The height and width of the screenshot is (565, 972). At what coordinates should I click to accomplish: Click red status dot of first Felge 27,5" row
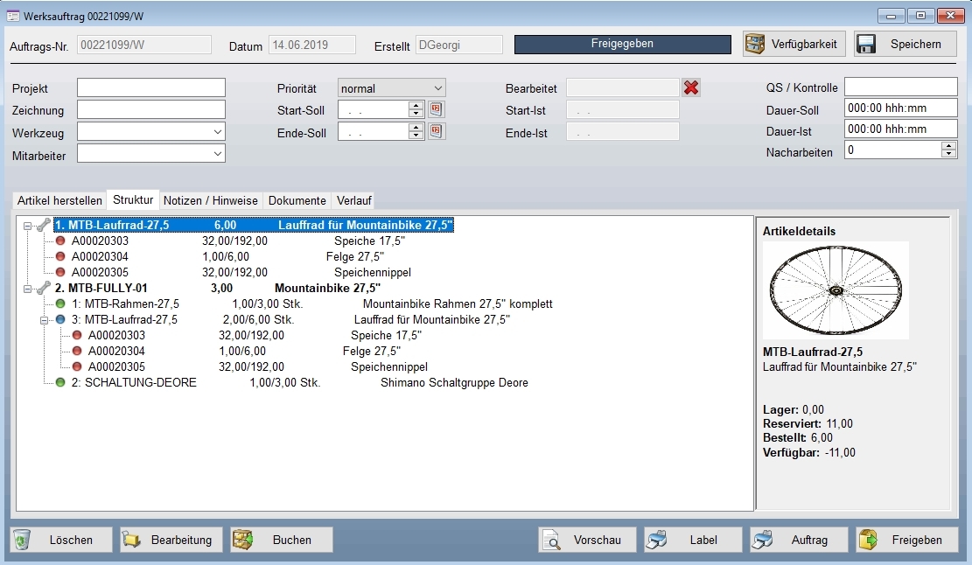point(60,256)
